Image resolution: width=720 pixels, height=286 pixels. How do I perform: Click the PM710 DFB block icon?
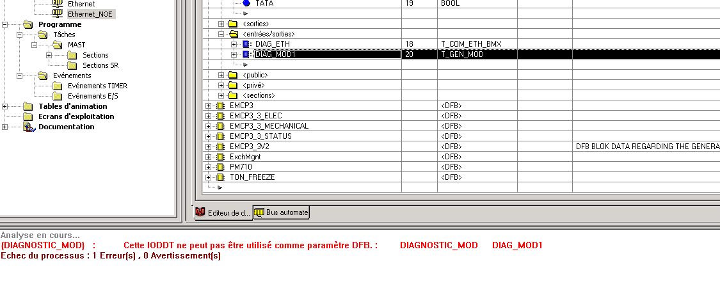point(220,167)
